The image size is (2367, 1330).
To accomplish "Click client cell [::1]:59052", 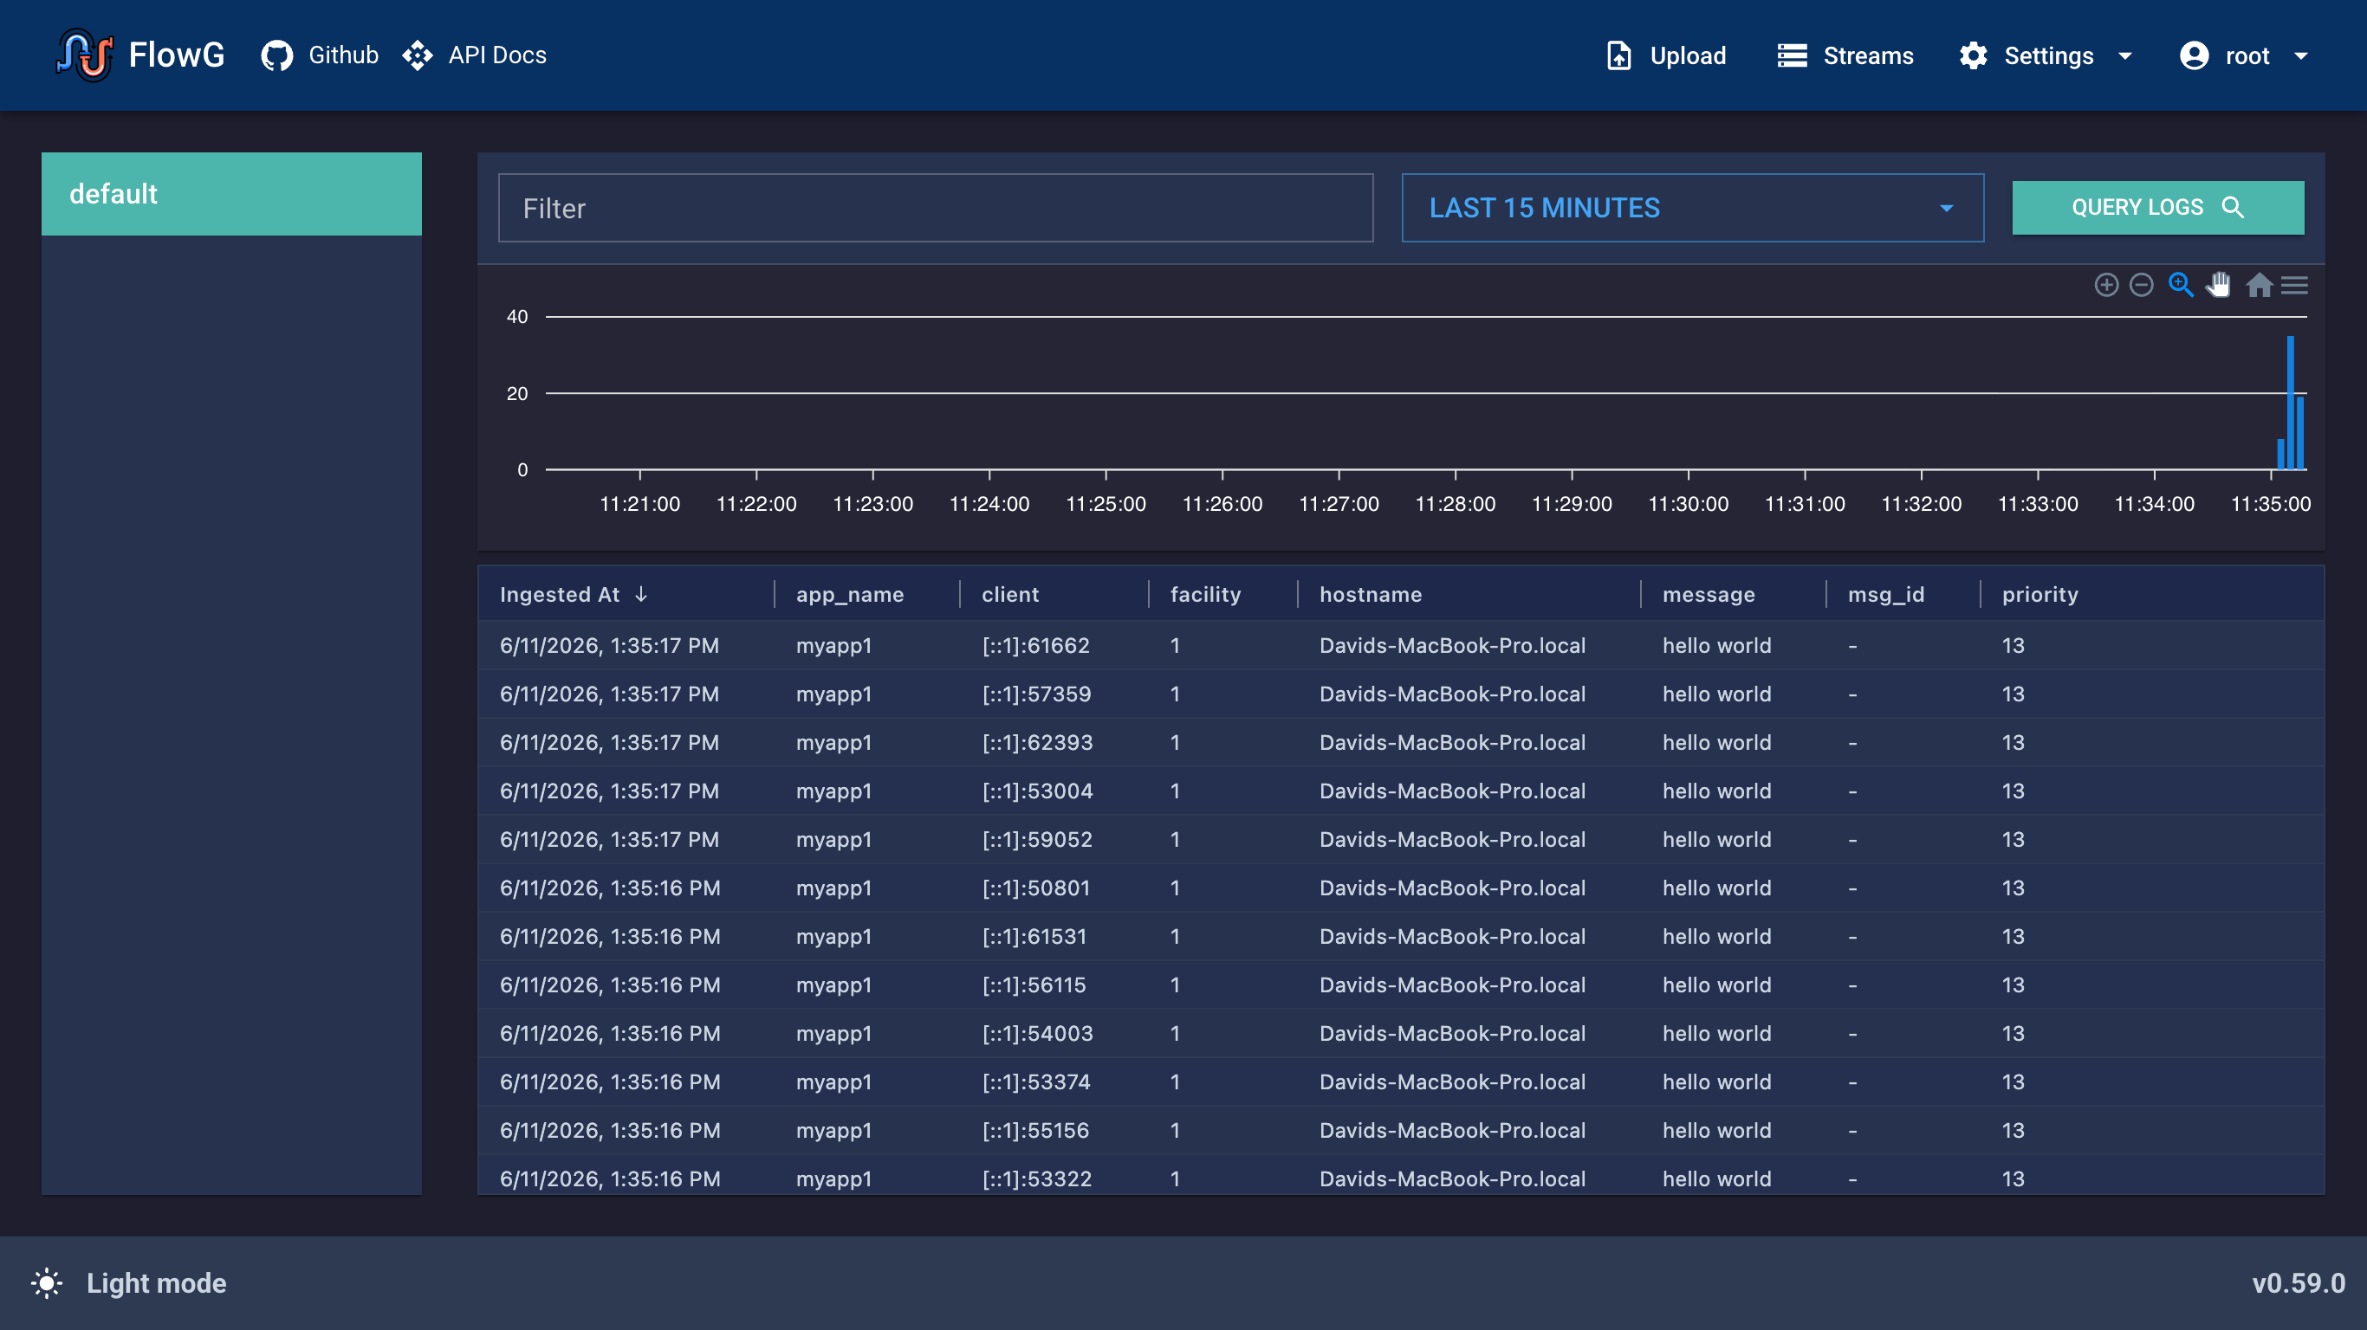I will click(x=1037, y=840).
